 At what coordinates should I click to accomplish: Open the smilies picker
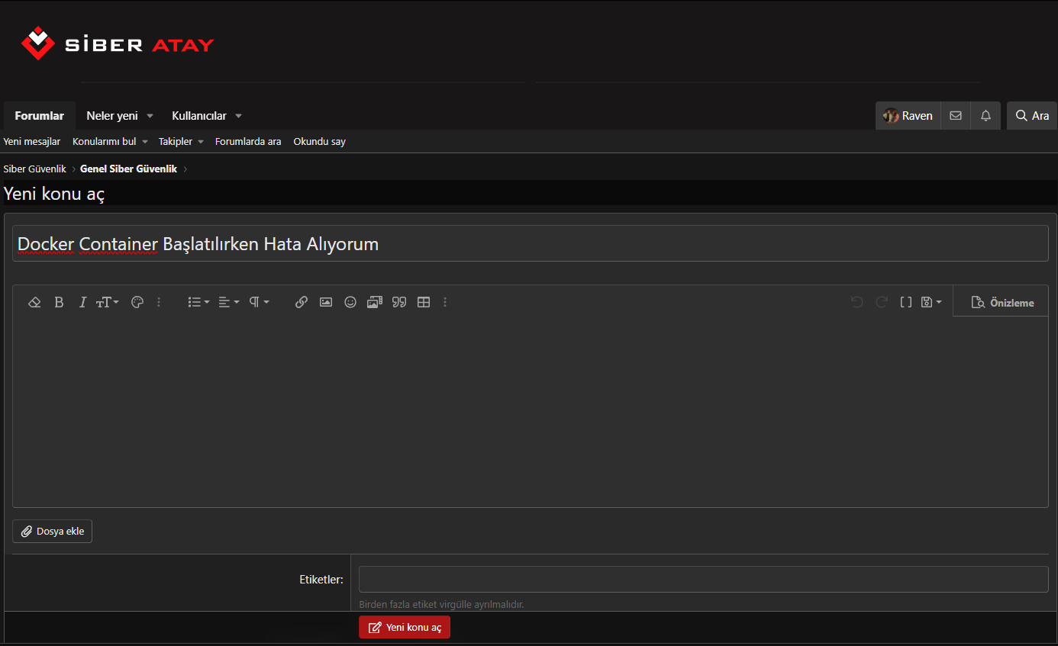350,302
